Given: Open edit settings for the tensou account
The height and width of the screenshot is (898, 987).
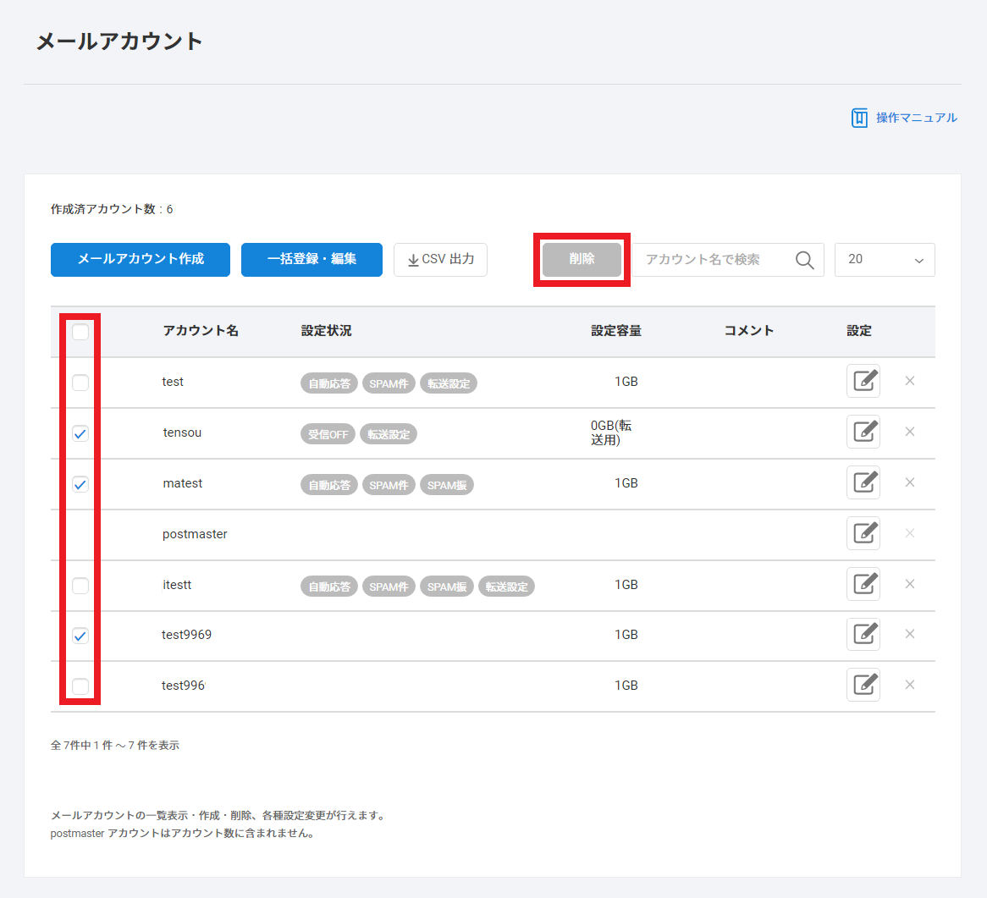Looking at the screenshot, I should click(863, 432).
